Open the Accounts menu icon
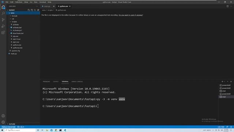The height and width of the screenshot is (132, 234). pyautogui.click(x=3, y=116)
